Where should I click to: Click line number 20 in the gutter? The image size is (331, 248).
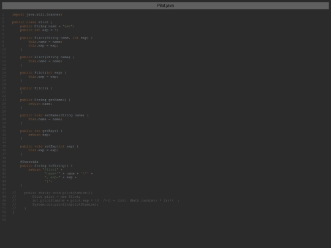pyautogui.click(x=4, y=88)
